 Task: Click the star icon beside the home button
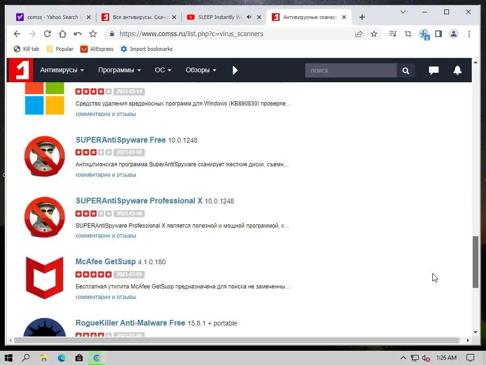[93, 34]
